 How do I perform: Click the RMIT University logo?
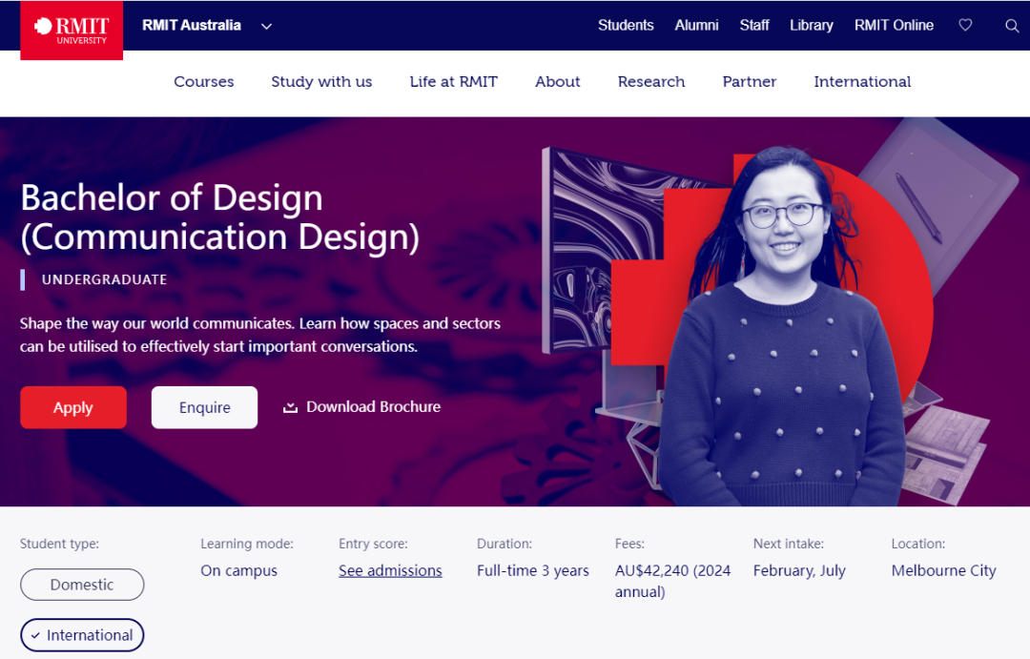[72, 31]
